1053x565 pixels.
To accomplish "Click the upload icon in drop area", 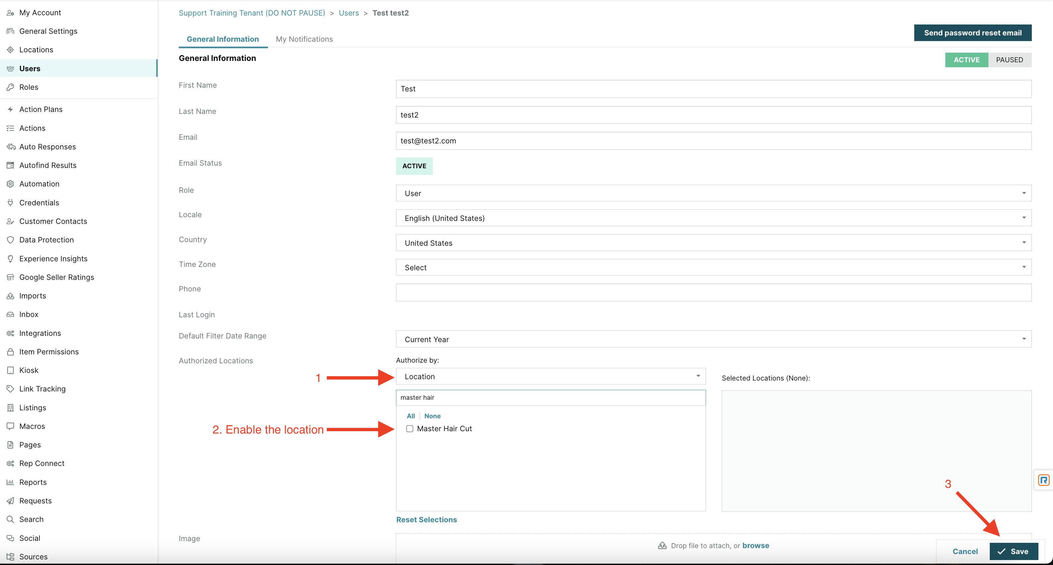I will 662,546.
